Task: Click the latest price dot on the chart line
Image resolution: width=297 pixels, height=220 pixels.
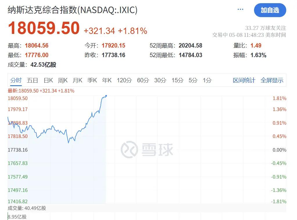Action: click(106, 96)
